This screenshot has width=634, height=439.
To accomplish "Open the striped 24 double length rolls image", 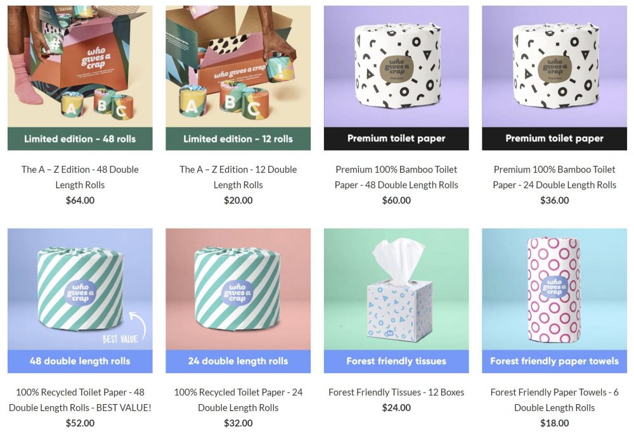I will click(238, 289).
